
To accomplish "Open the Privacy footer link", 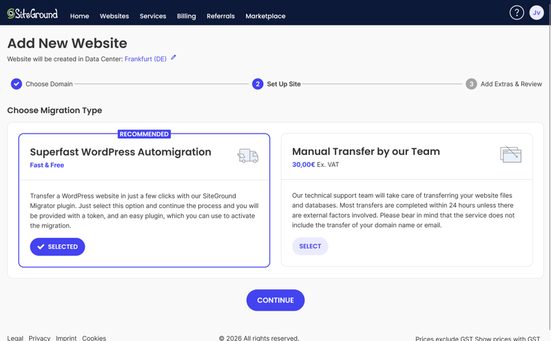I will click(x=39, y=338).
